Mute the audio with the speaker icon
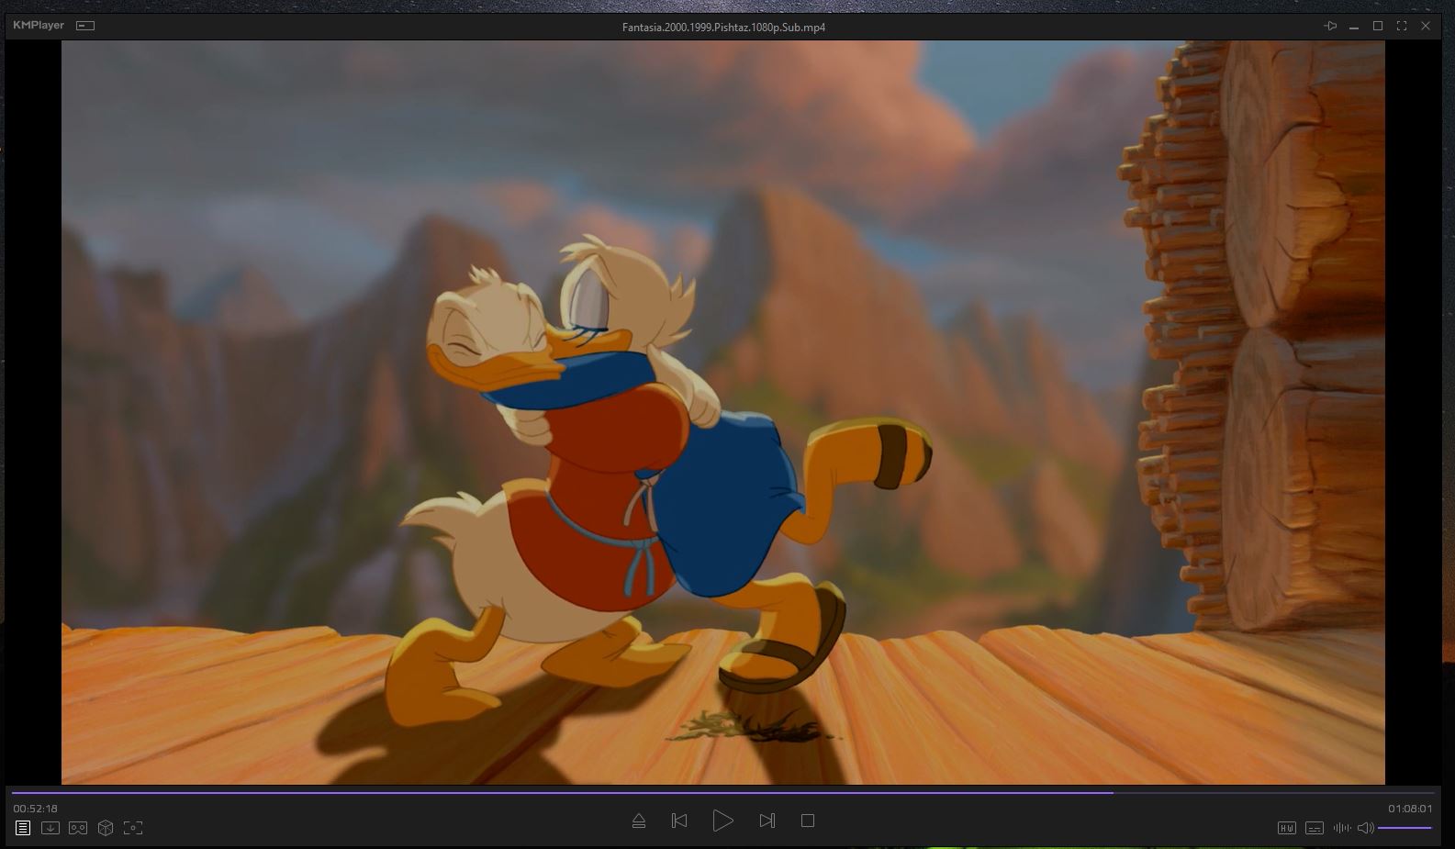 [x=1365, y=828]
